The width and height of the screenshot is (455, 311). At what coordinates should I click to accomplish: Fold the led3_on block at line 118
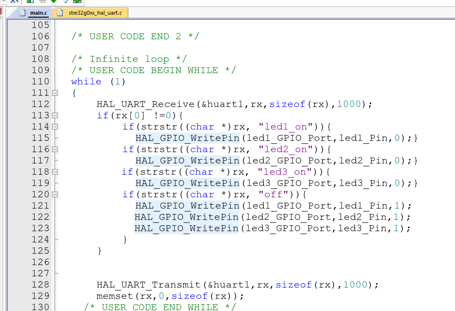pyautogui.click(x=55, y=172)
